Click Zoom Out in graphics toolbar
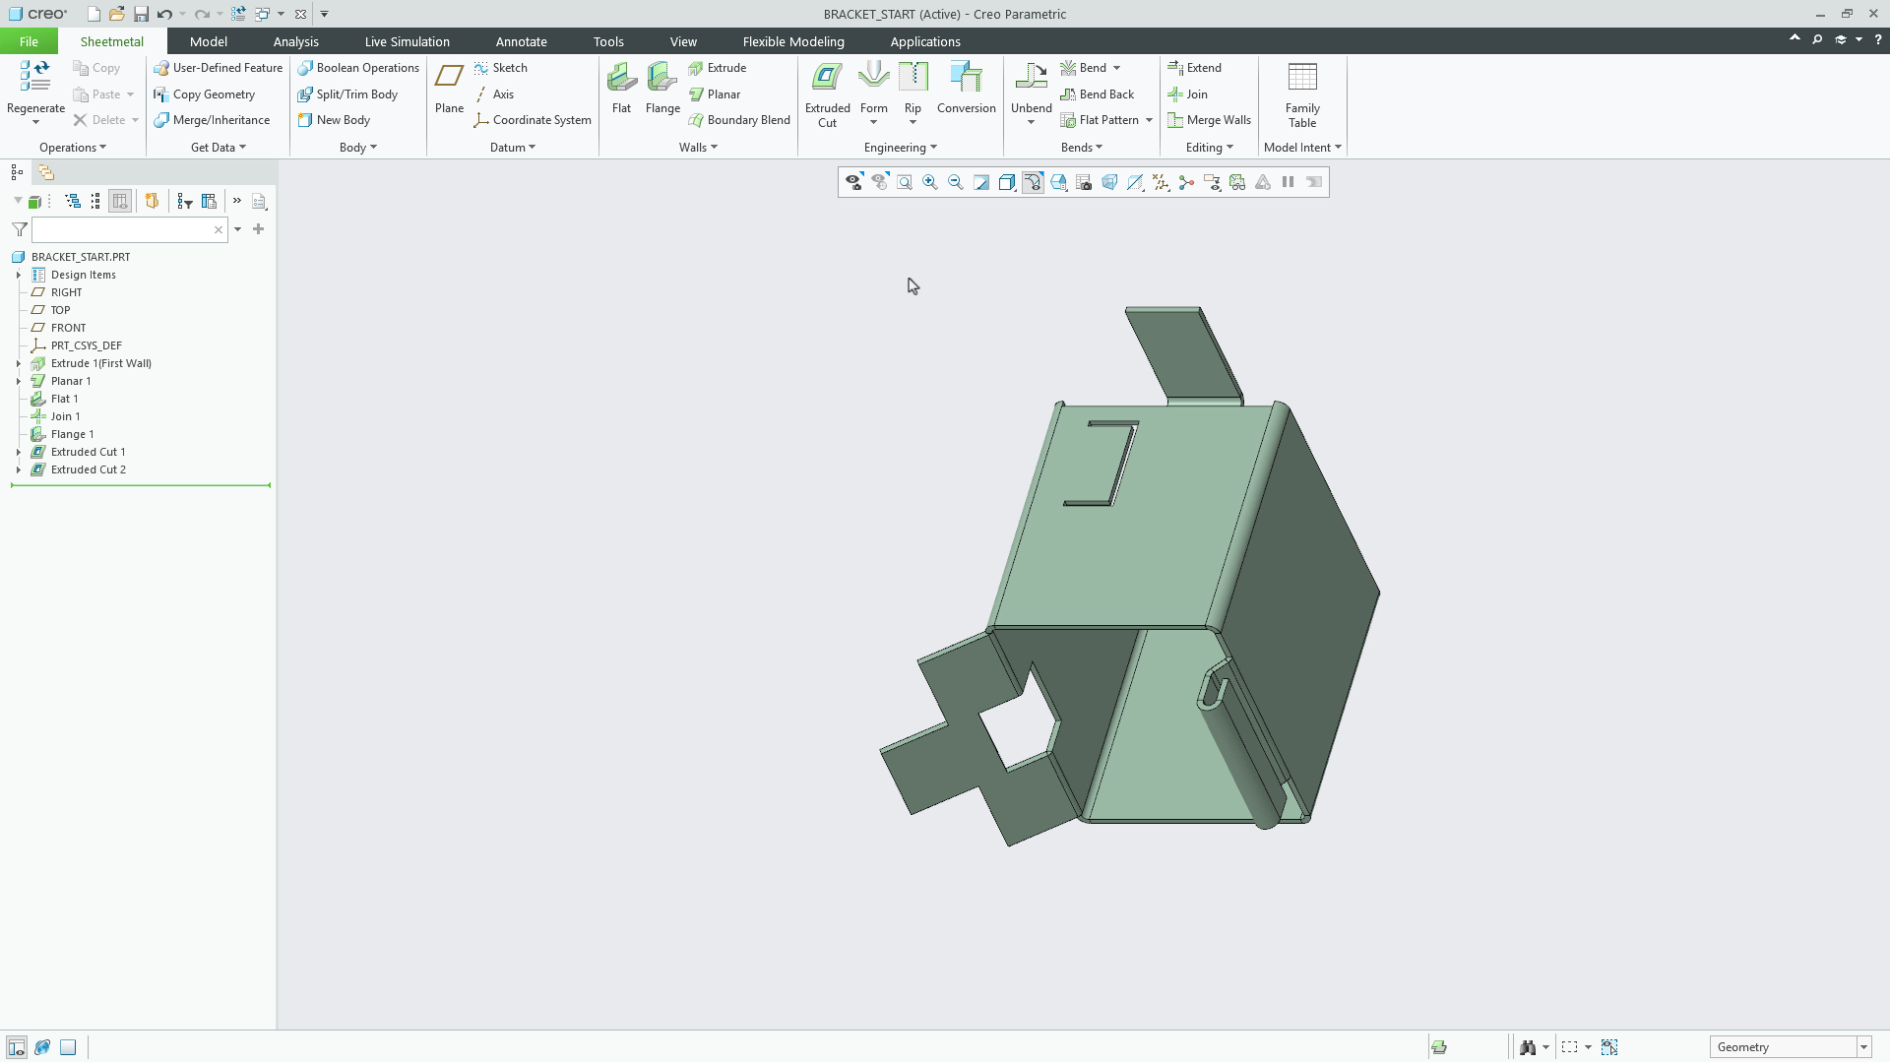The image size is (1890, 1063). point(955,182)
